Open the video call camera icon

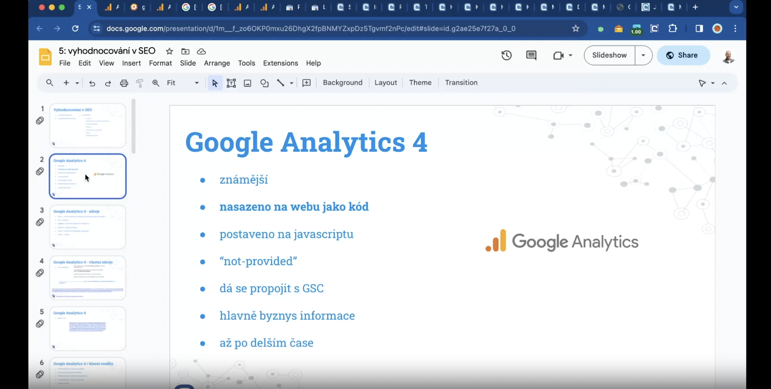[559, 55]
